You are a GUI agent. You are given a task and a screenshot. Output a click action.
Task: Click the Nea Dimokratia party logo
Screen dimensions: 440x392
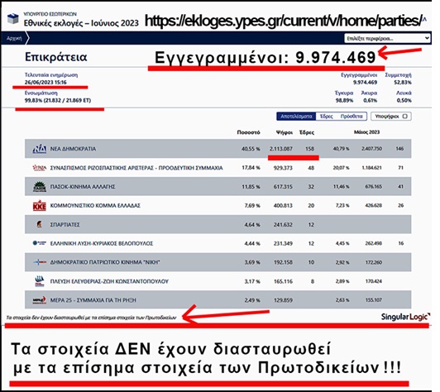coord(40,149)
